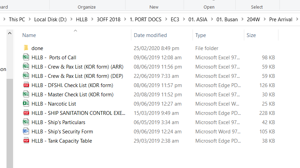300x168 pixels.
Task: Click PDF icon for SHIP SANITATION CONTROL file
Action: pyautogui.click(x=26, y=113)
